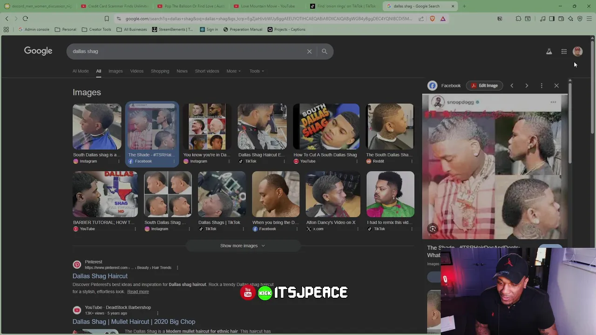
Task: Go back to previous page
Action: (x=7, y=19)
